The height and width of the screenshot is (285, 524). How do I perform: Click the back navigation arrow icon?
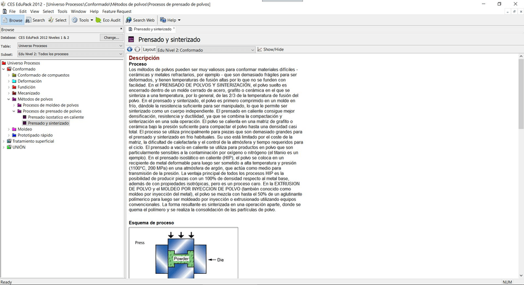(x=130, y=49)
